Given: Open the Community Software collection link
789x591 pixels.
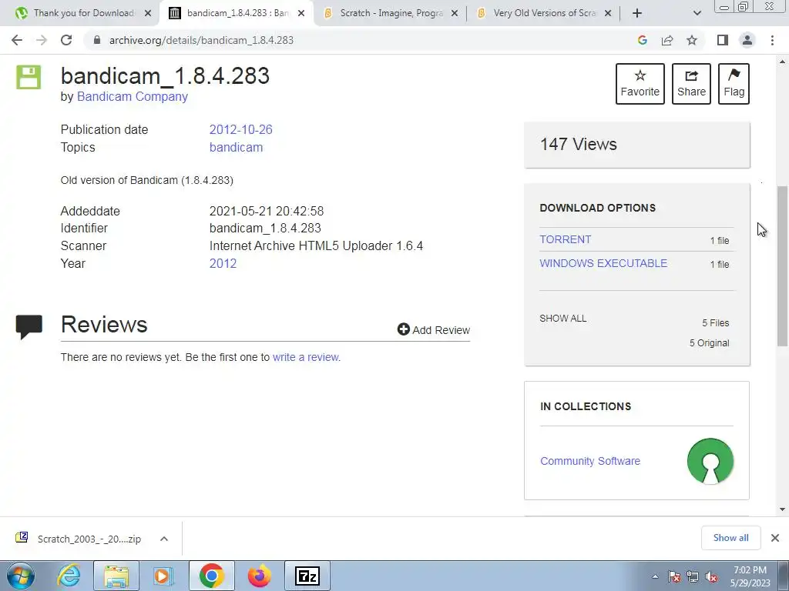Looking at the screenshot, I should pos(590,461).
